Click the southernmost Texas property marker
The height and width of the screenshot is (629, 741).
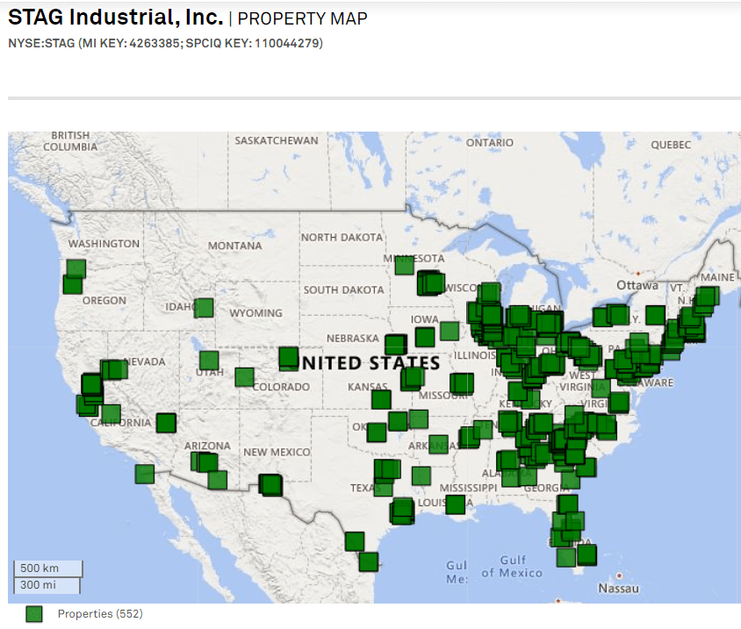pos(369,562)
